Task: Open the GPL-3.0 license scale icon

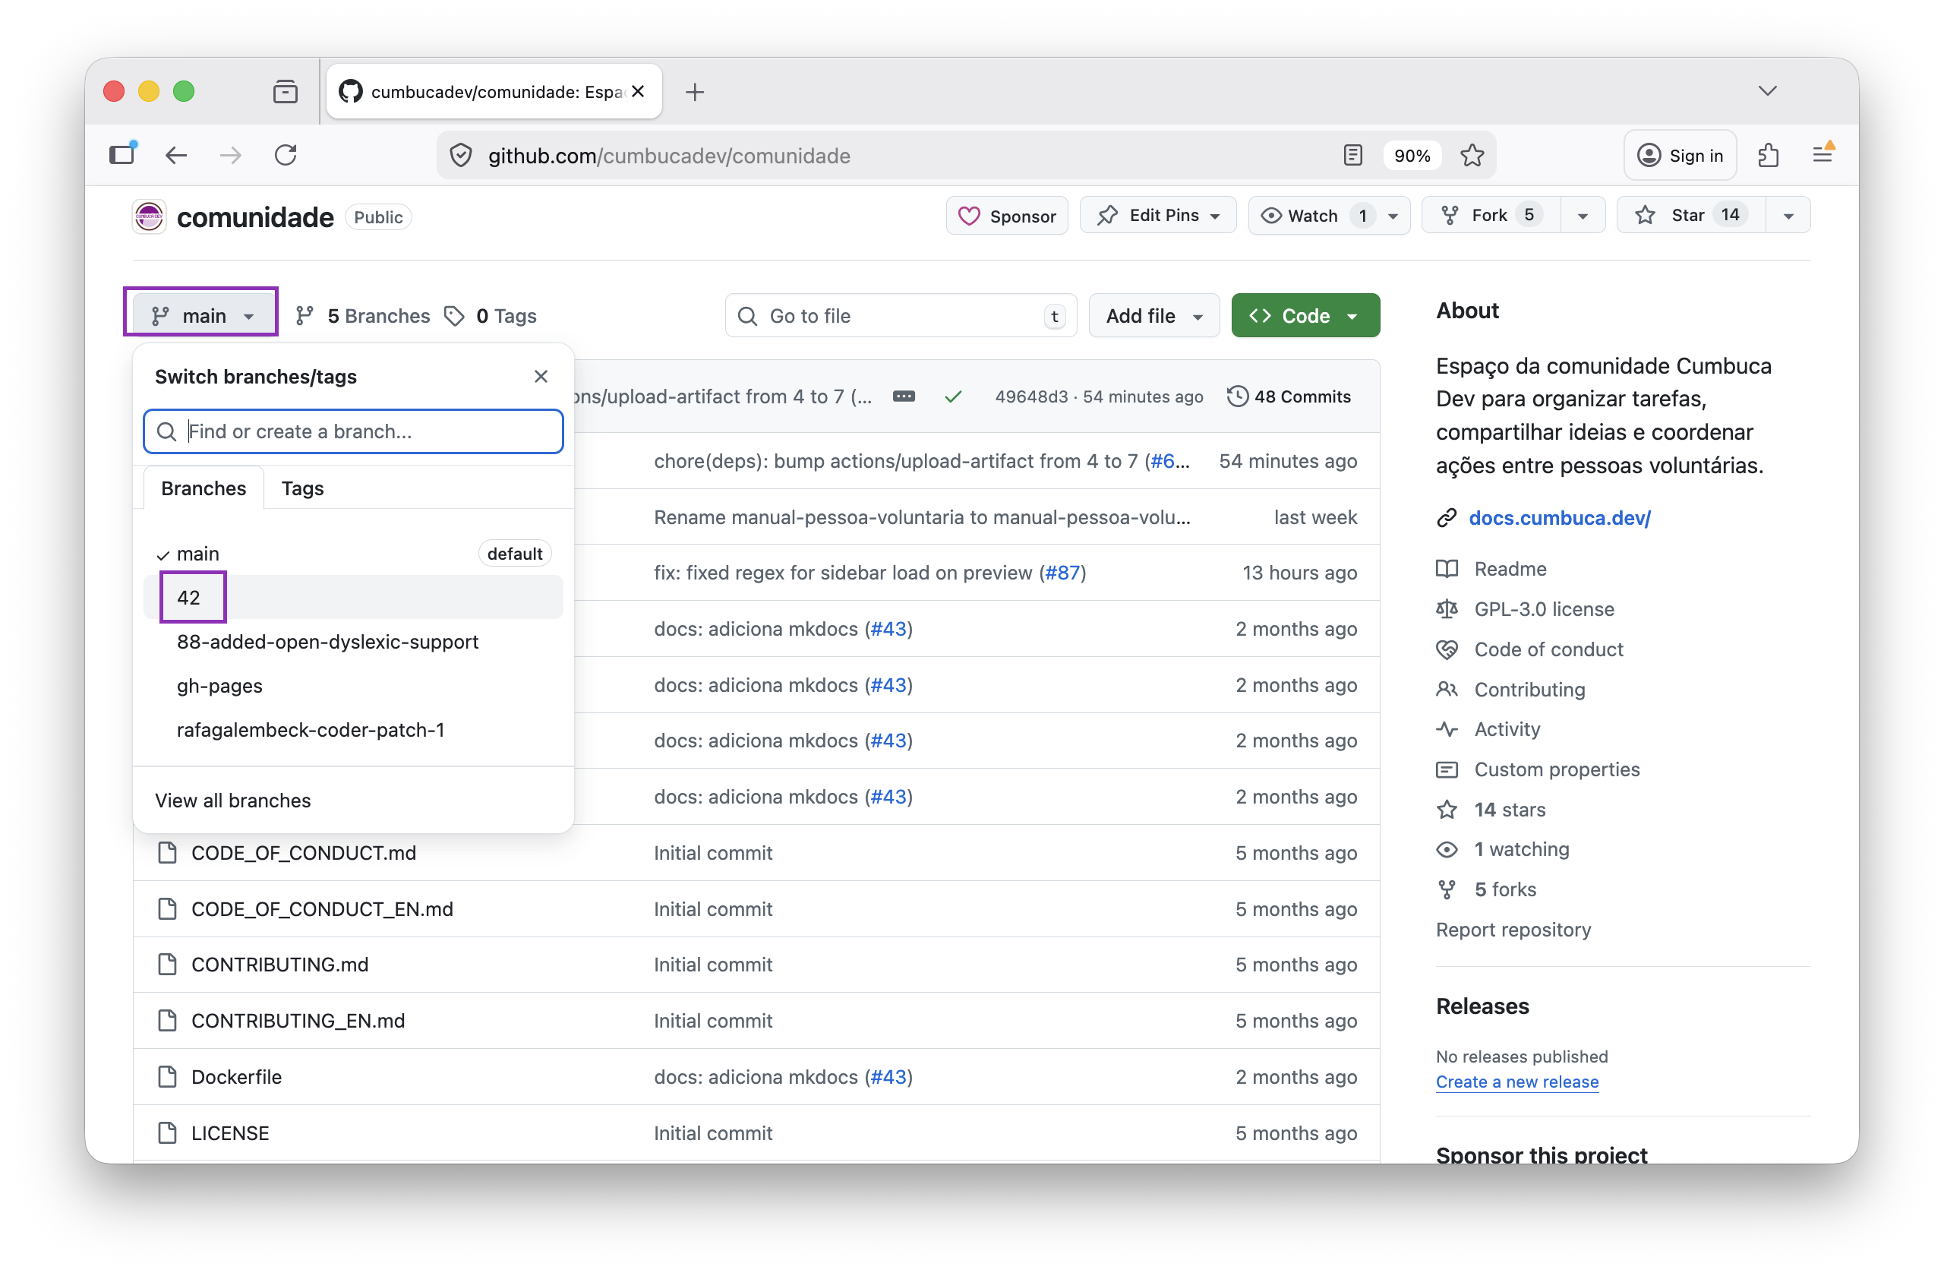Action: [x=1447, y=609]
